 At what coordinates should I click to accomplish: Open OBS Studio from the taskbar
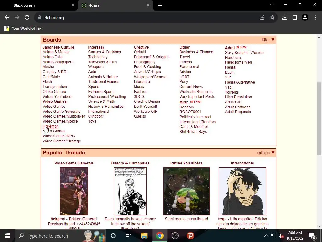pos(175,236)
